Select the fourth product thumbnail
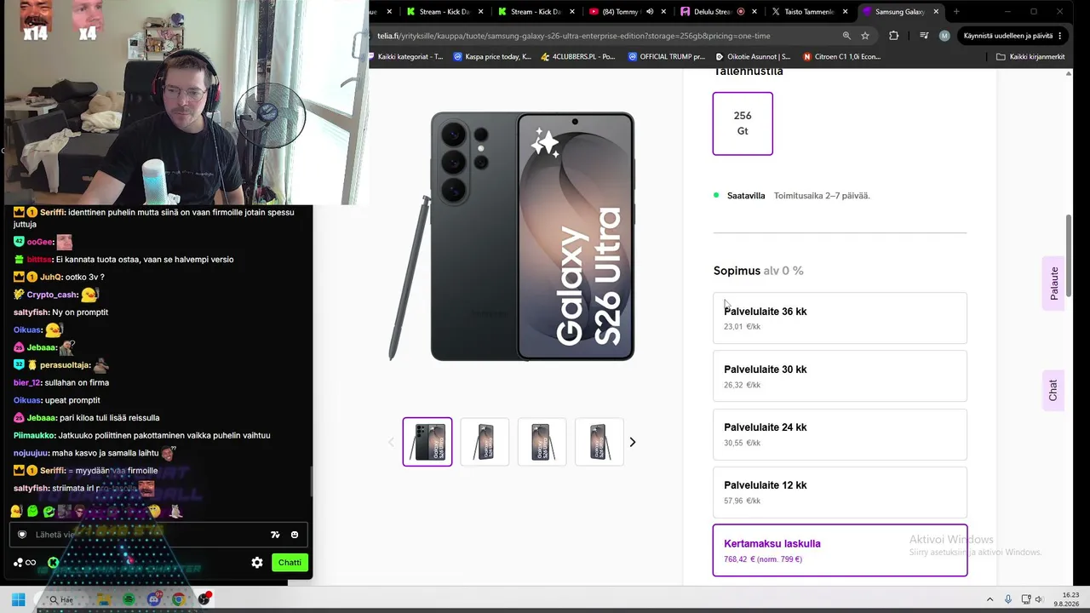The image size is (1090, 613). [599, 442]
